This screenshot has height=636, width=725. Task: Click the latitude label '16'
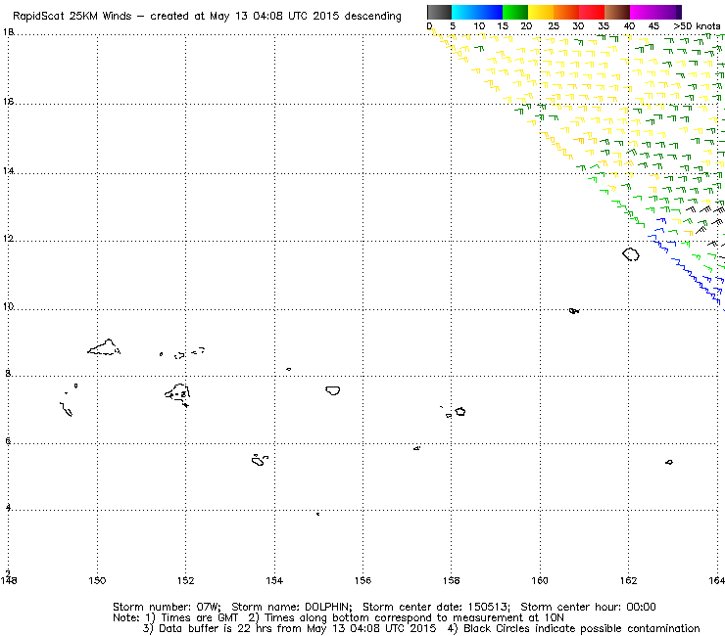(x=8, y=101)
